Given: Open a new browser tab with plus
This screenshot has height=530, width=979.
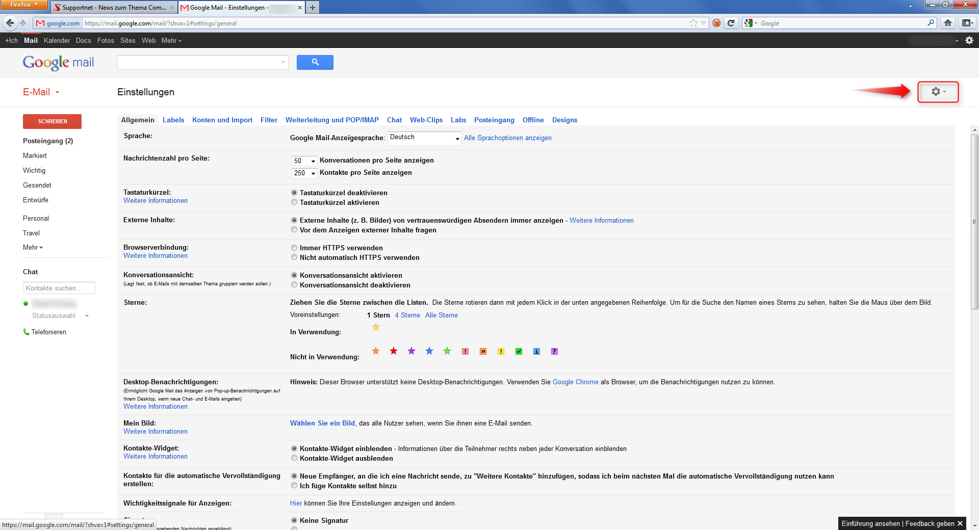Looking at the screenshot, I should (313, 7).
